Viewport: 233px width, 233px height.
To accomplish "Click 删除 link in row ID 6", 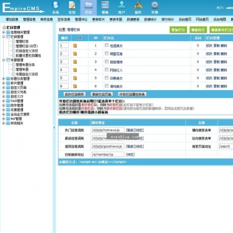I will (224, 86).
